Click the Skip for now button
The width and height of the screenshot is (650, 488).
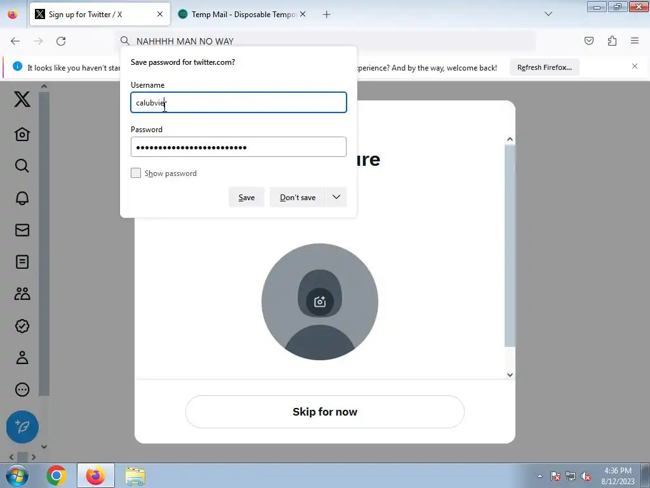[324, 412]
